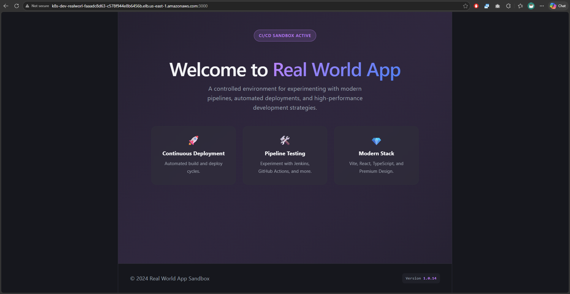Click the blue gem Modern Stack icon
570x294 pixels.
click(376, 141)
